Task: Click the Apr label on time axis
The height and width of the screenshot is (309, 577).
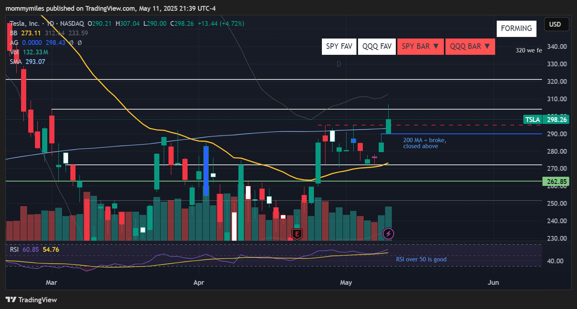Action: [x=198, y=282]
